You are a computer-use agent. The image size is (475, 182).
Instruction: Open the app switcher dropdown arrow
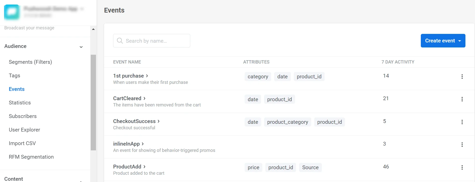tap(82, 9)
